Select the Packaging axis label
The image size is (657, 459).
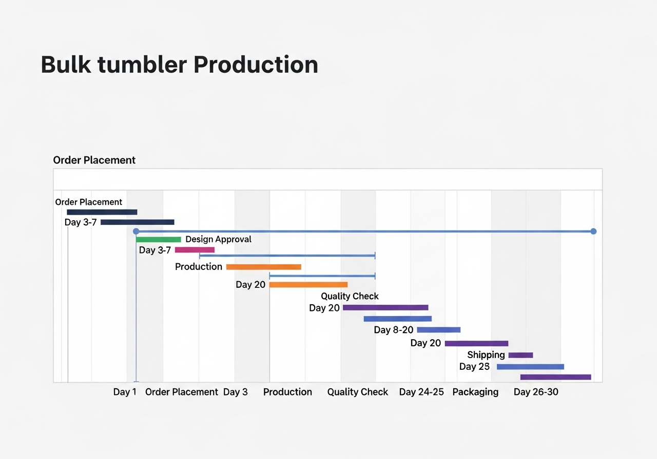pyautogui.click(x=475, y=392)
